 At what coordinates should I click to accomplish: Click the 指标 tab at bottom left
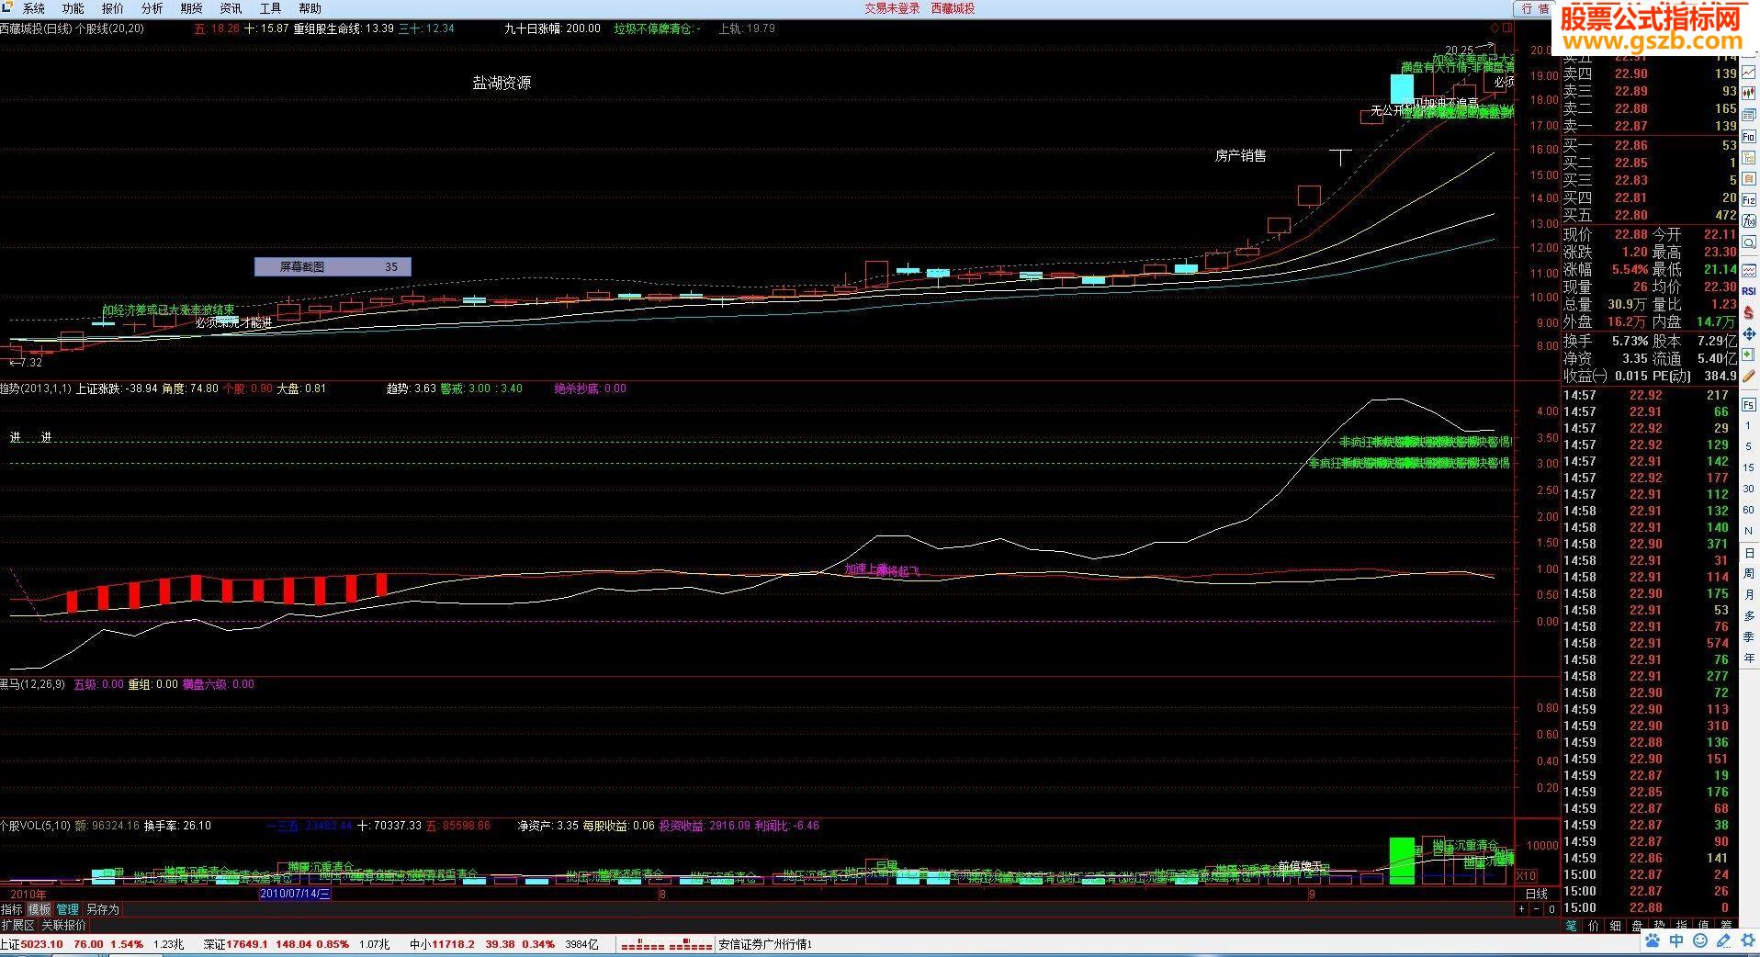tap(12, 909)
